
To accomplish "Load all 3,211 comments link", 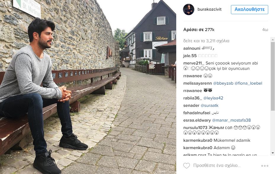I will [x=206, y=41].
